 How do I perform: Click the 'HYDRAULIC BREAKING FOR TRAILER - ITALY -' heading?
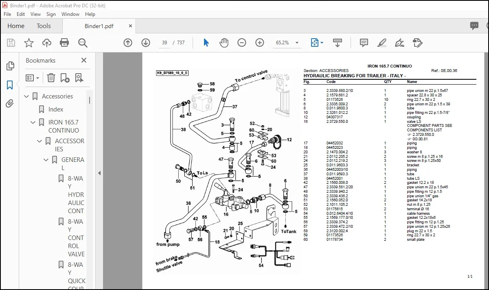(355, 76)
